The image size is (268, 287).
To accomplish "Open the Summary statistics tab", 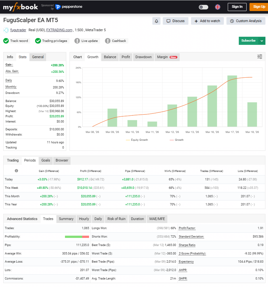I will [66, 219].
